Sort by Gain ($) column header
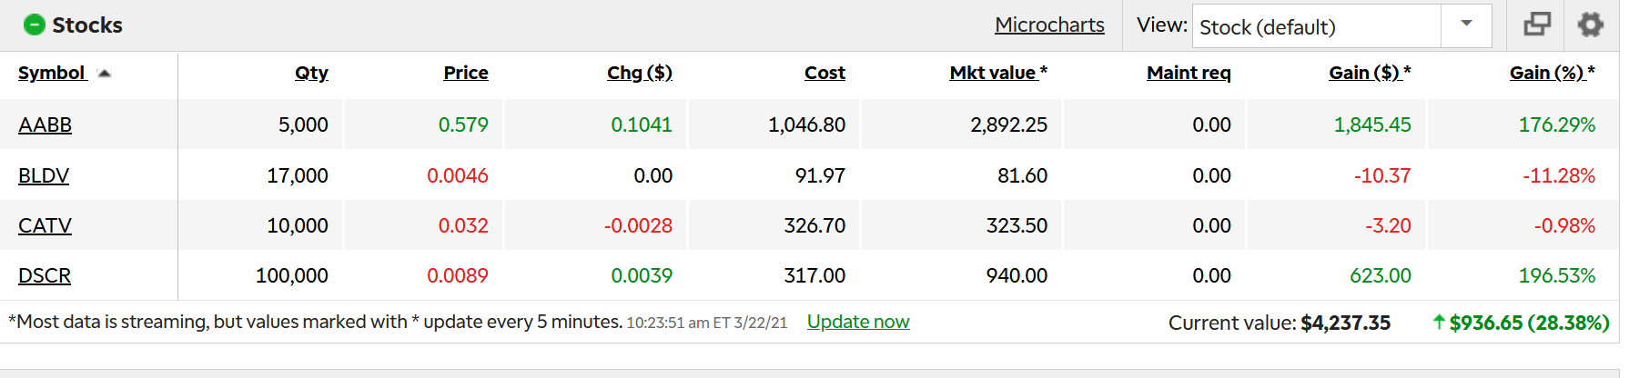 pos(1364,73)
